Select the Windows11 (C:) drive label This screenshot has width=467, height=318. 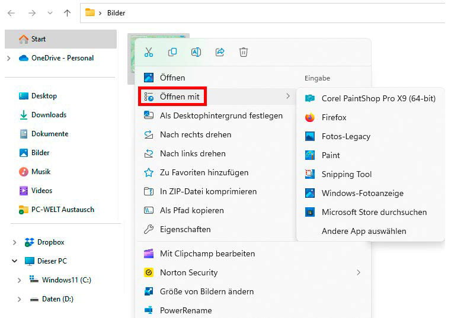tap(66, 280)
